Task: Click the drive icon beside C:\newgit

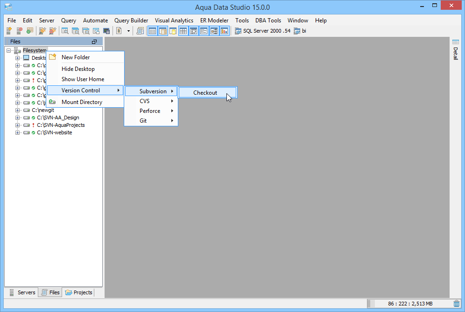Action: 27,110
